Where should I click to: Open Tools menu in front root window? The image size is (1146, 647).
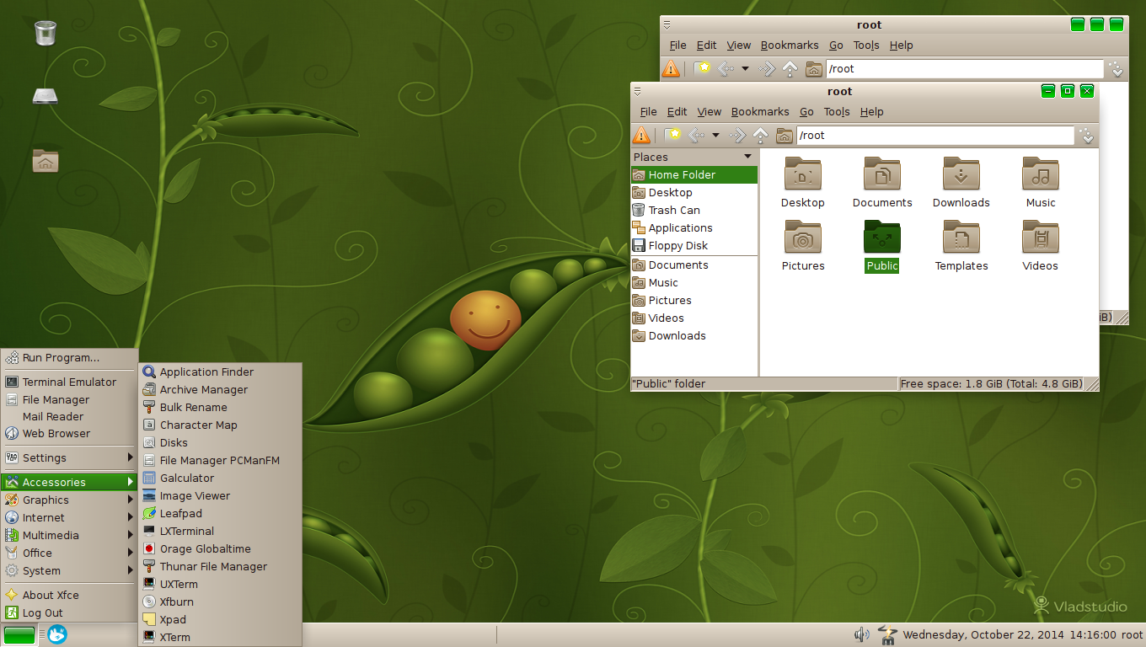pyautogui.click(x=837, y=111)
